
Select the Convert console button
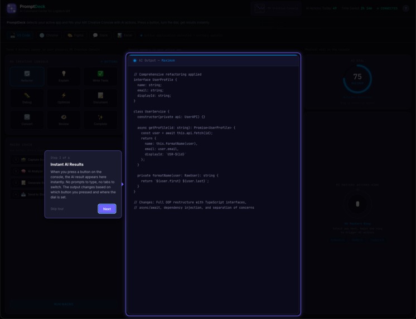[x=27, y=120]
